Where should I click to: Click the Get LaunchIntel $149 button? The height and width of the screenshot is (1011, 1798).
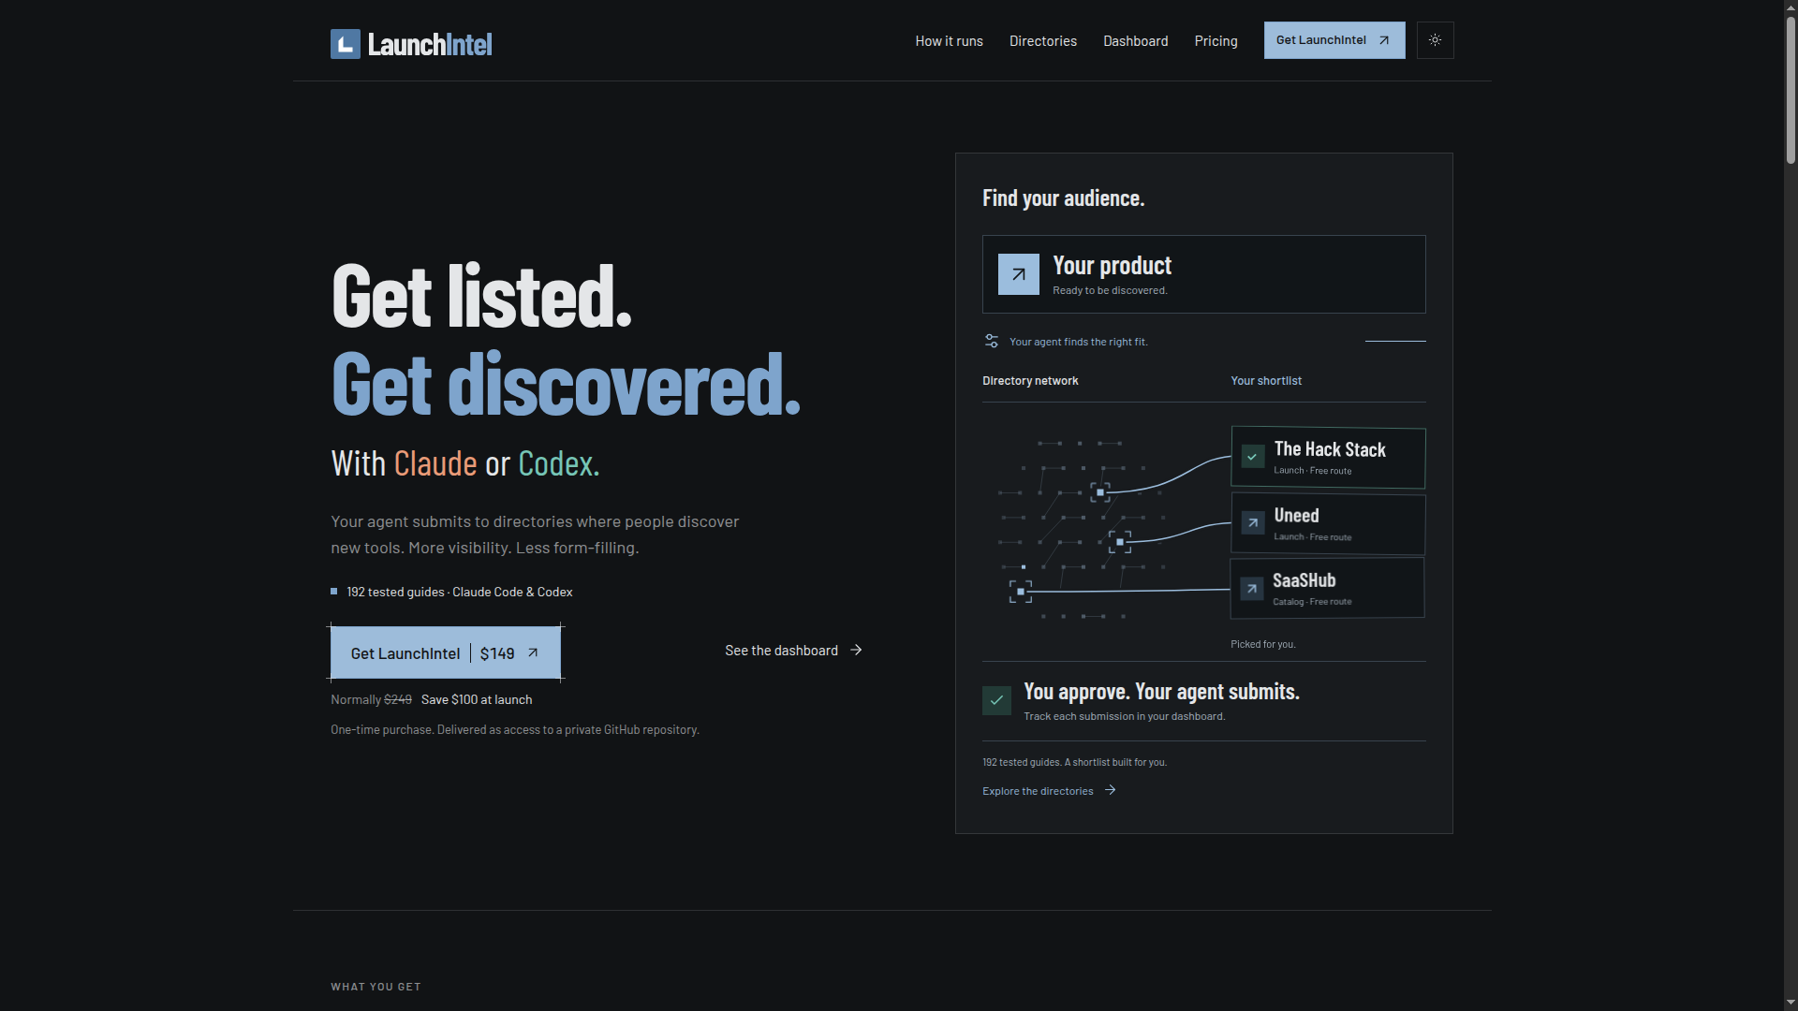point(446,652)
